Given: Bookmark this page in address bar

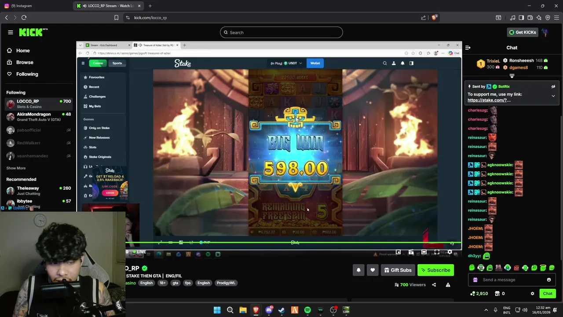Looking at the screenshot, I should tap(116, 18).
